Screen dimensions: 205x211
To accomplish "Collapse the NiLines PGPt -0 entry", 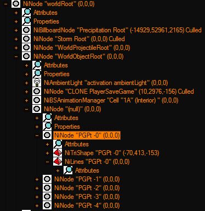I will pos(47,162).
